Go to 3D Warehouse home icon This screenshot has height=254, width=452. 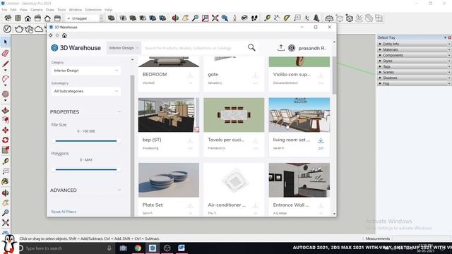(64, 35)
